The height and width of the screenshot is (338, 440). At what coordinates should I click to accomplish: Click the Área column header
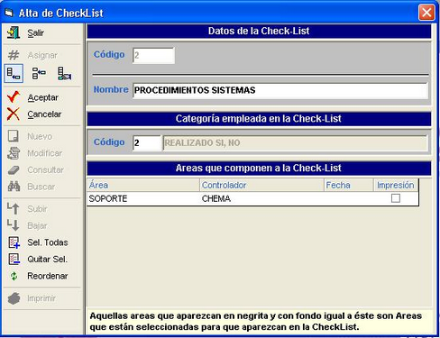tap(143, 185)
